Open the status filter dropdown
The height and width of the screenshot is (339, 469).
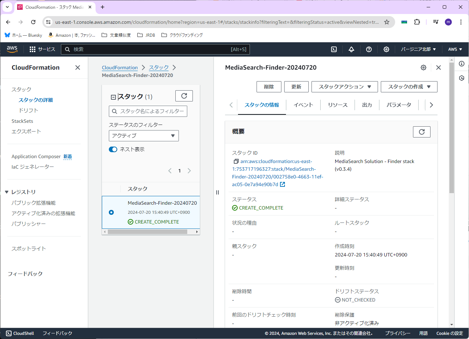click(144, 136)
